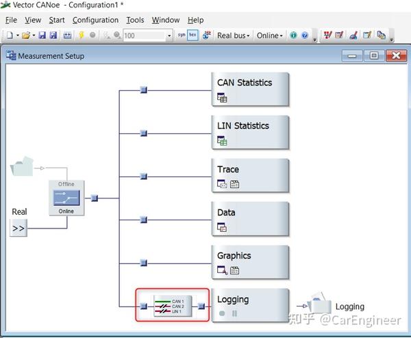Open the CAN Statistics window icon
Screen dimensions: 411x338
click(222, 98)
